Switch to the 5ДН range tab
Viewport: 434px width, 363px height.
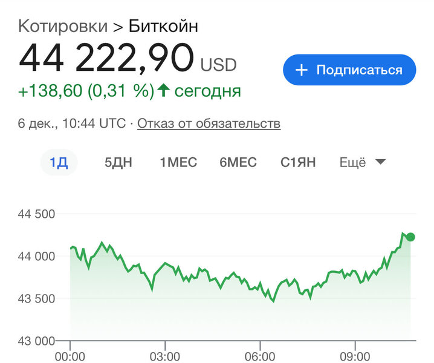click(118, 162)
